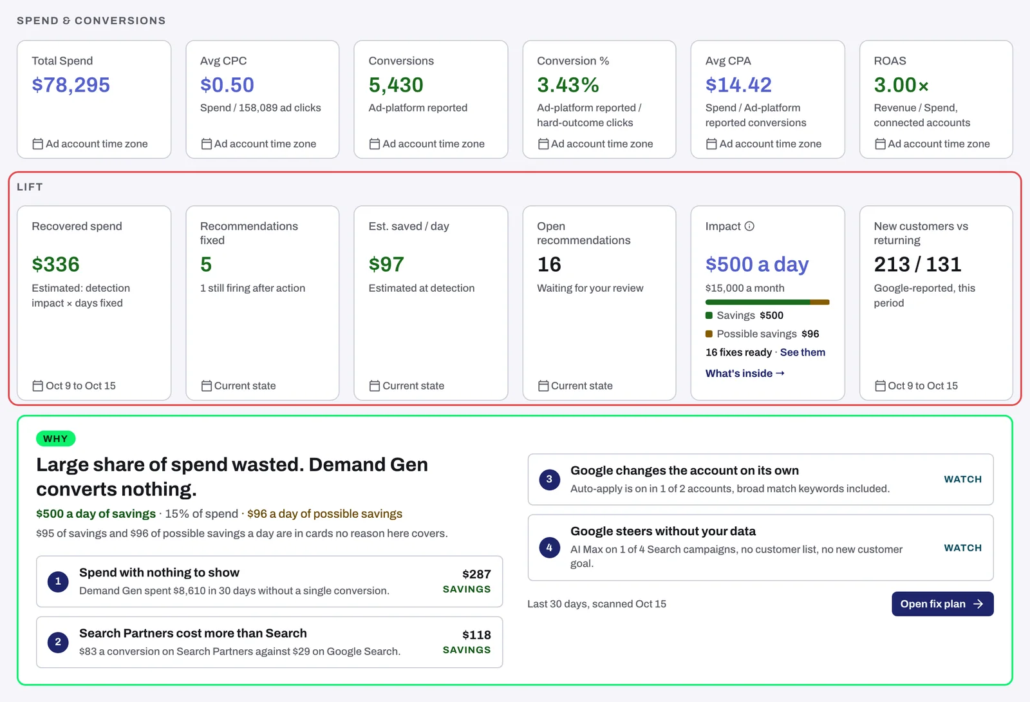Screen dimensions: 1030x702
Task: Click WATCH on Google steers without your data
Action: point(962,547)
